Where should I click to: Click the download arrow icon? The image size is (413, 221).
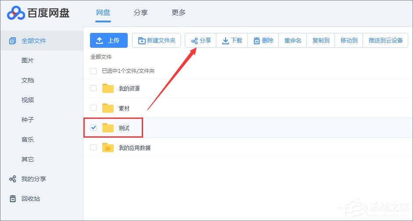pos(225,41)
